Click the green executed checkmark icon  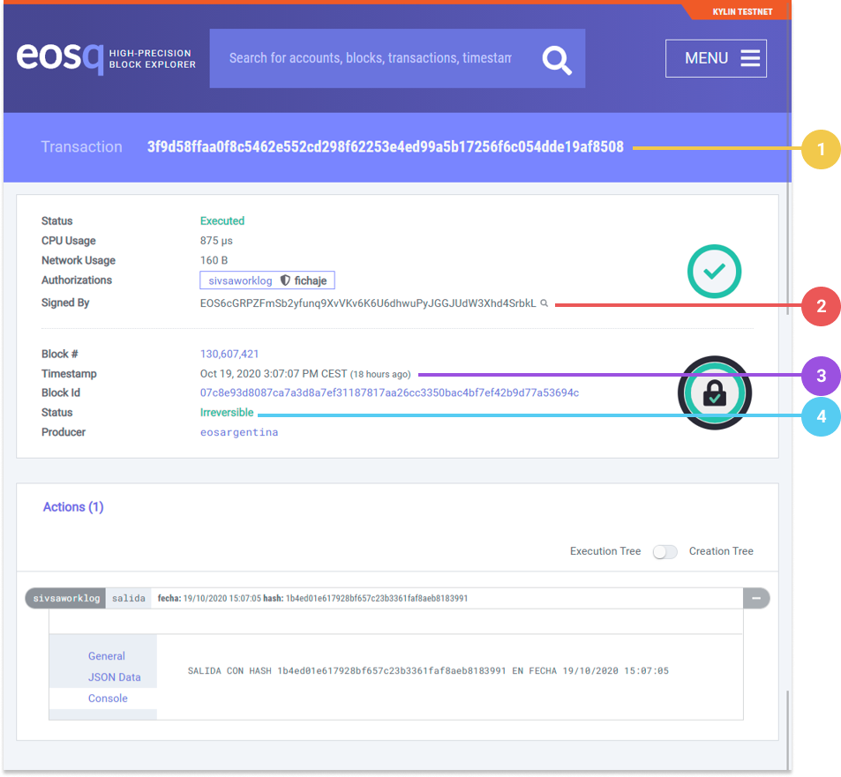pos(714,271)
